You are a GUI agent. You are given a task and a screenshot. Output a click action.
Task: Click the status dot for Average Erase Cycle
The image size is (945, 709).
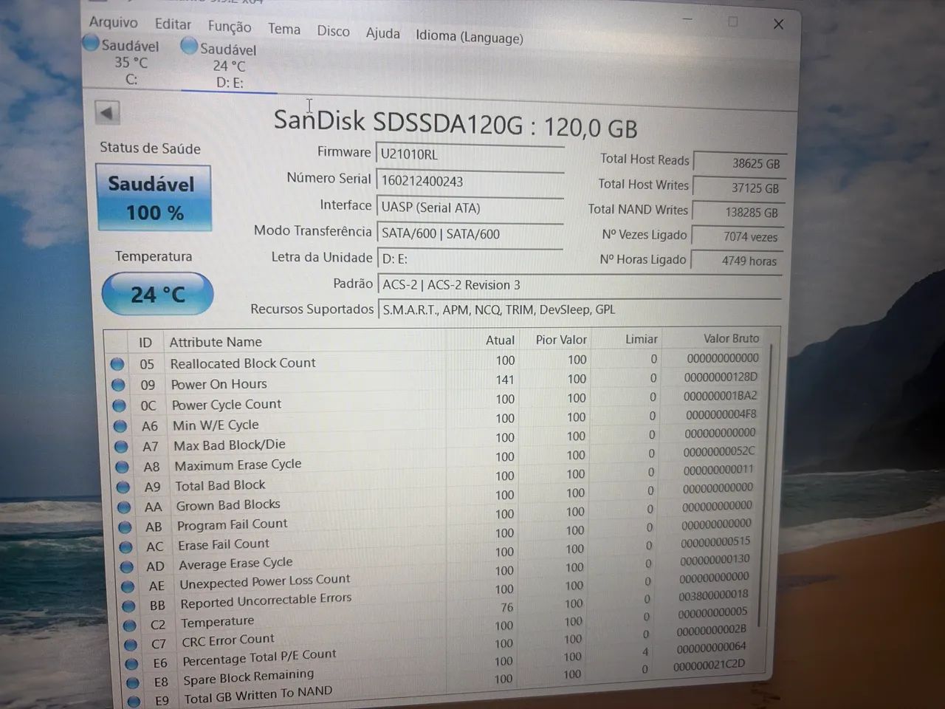(x=127, y=567)
